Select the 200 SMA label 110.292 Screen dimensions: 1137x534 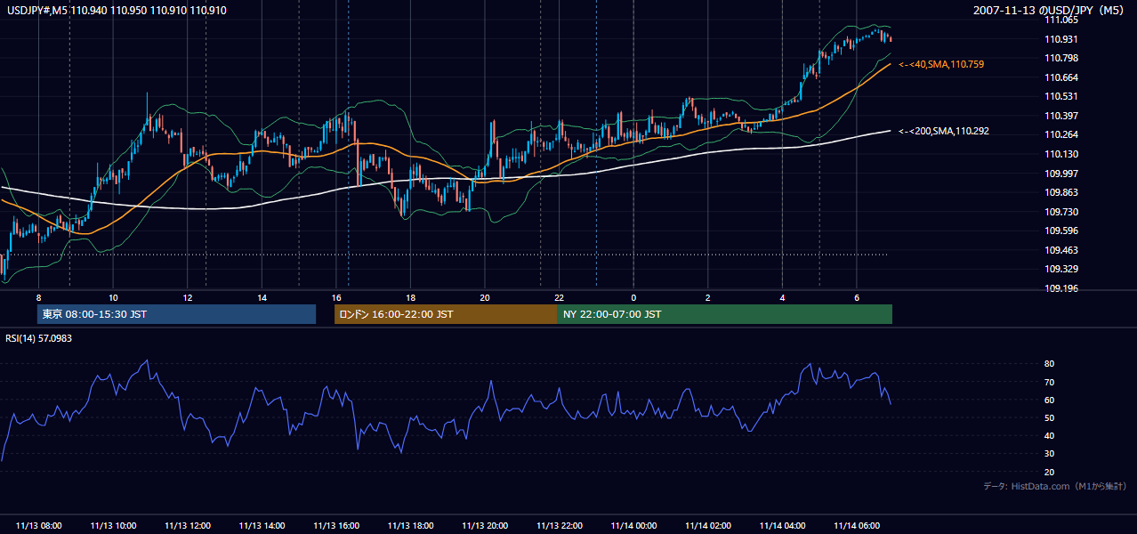click(944, 131)
